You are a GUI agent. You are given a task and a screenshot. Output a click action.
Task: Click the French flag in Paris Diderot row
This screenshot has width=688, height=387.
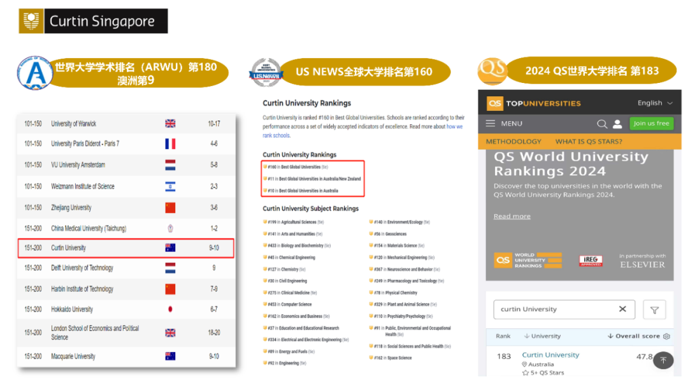[170, 143]
